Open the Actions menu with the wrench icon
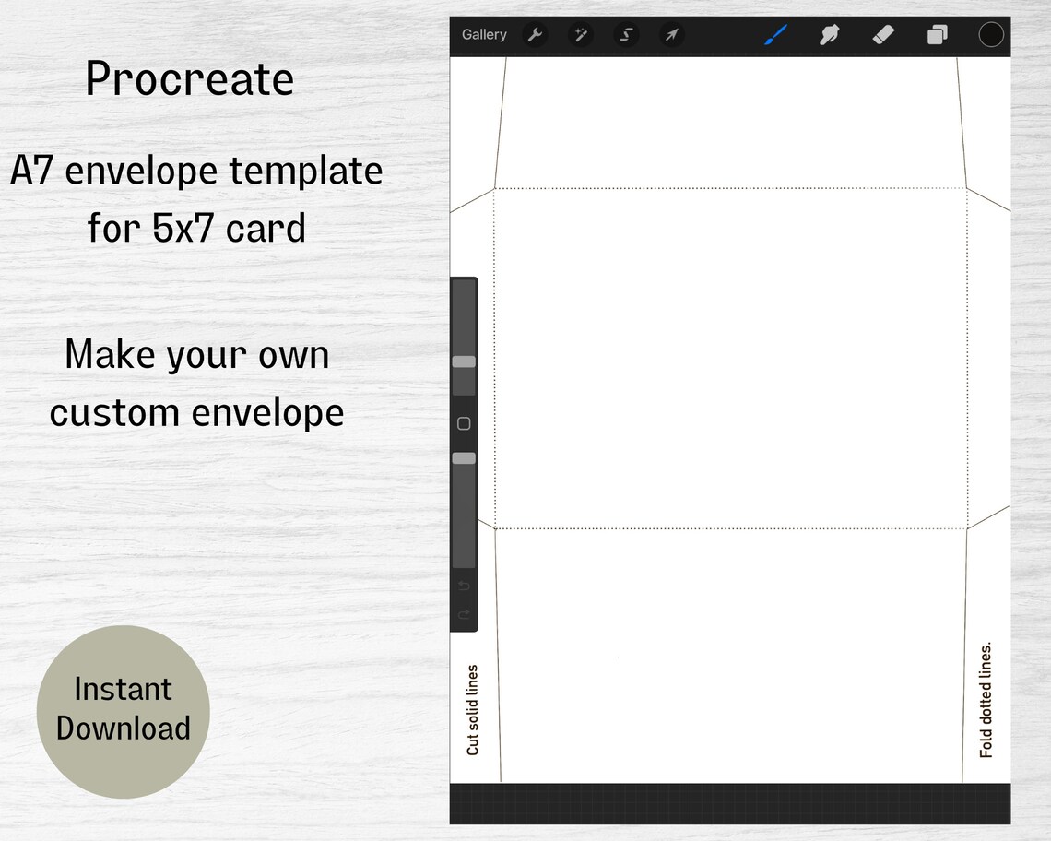 click(534, 34)
